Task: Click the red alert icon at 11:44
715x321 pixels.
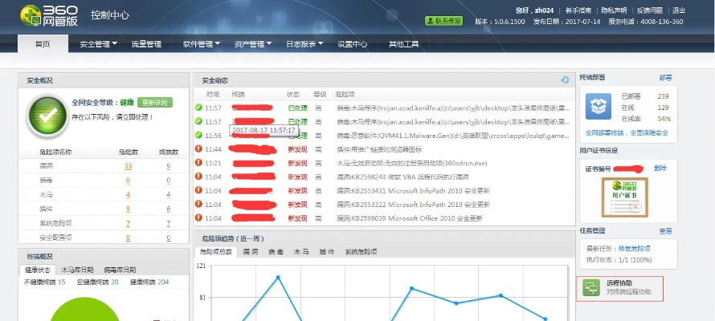Action: pos(198,148)
